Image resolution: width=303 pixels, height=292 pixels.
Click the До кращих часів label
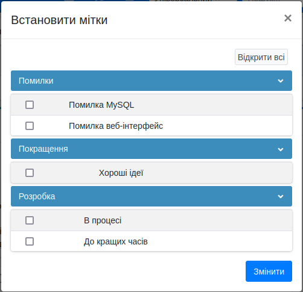[x=116, y=241]
